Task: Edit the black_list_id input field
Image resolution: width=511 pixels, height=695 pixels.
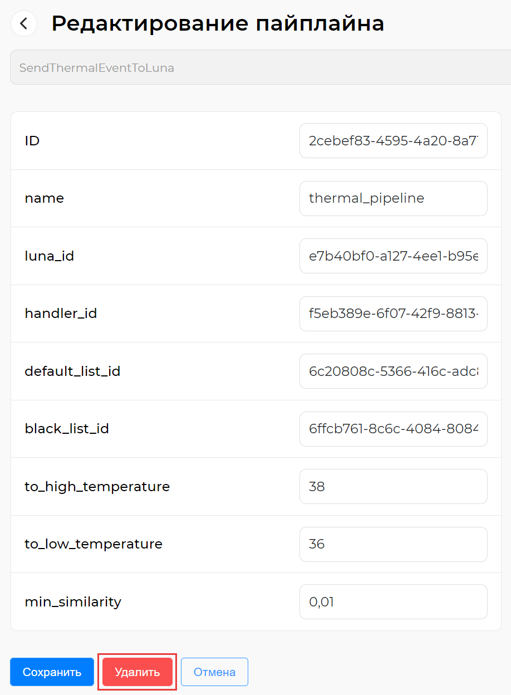Action: [x=394, y=429]
